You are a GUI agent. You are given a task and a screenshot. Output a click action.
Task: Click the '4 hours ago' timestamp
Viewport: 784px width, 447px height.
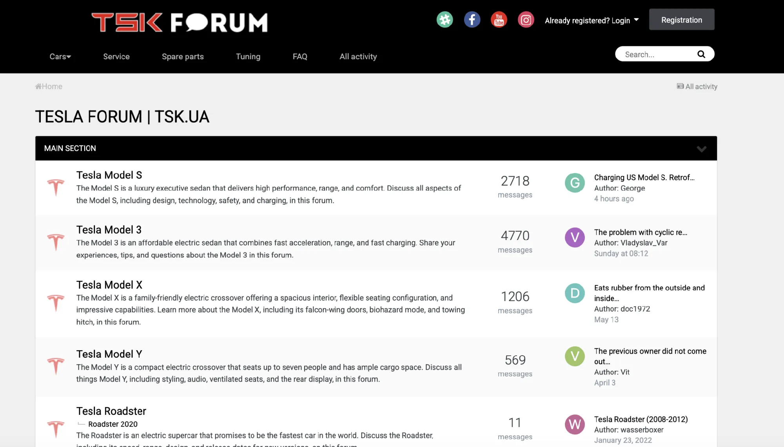click(614, 198)
